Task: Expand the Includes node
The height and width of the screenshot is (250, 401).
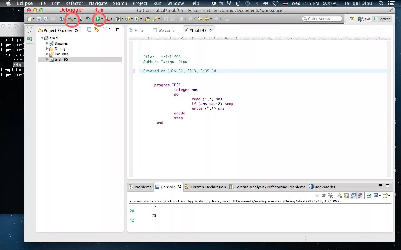Action: [47, 54]
